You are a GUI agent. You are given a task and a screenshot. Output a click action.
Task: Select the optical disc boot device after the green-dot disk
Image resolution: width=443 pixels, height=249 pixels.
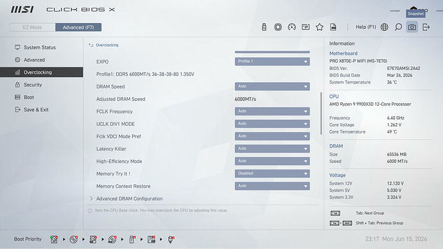point(73,239)
